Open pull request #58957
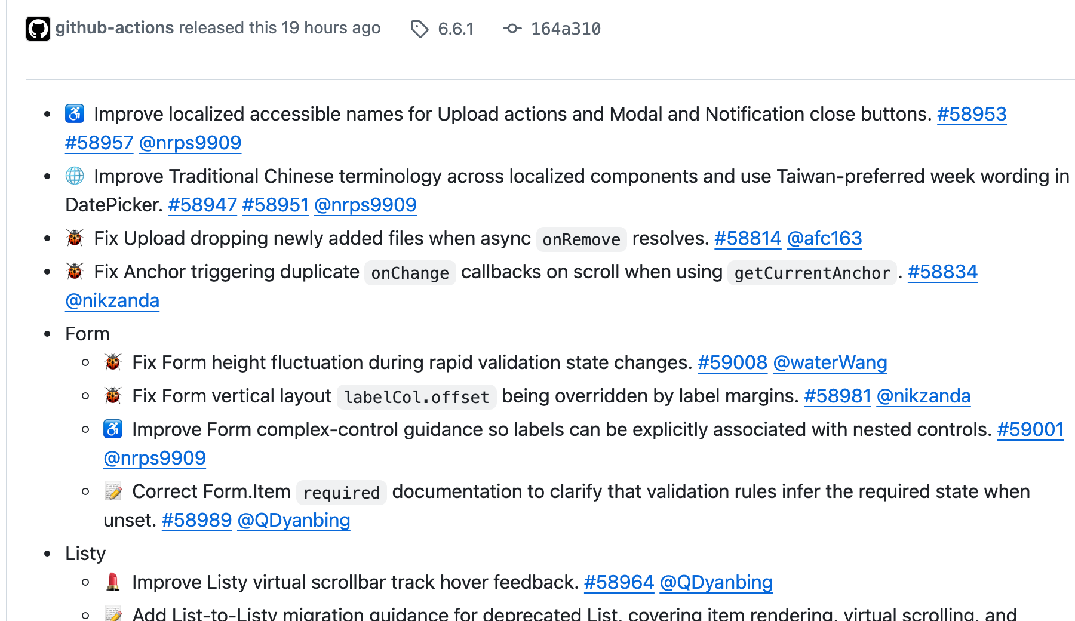 [x=99, y=143]
